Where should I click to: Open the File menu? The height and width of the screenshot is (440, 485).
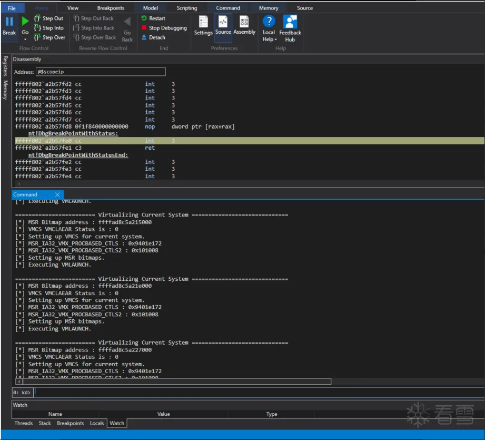tap(12, 8)
